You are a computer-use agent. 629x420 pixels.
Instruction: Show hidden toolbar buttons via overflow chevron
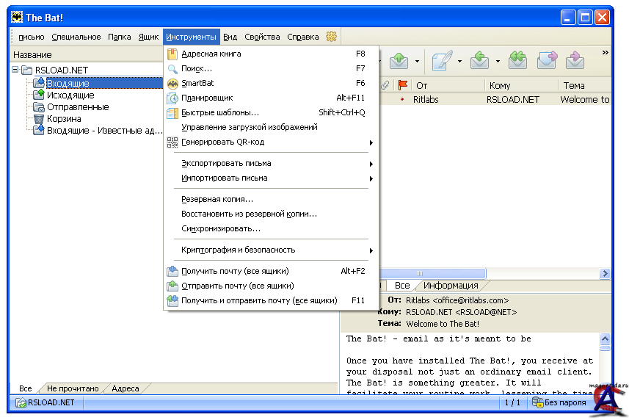[x=605, y=53]
